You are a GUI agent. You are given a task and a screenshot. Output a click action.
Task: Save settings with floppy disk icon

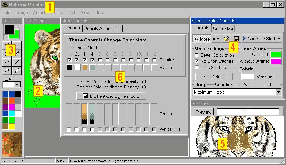click(x=236, y=39)
